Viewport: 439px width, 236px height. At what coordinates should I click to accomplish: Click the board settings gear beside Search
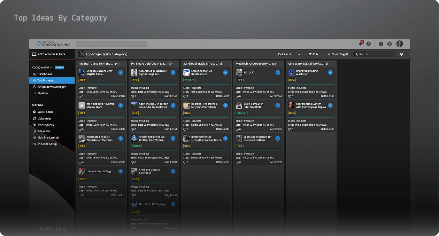click(x=401, y=54)
